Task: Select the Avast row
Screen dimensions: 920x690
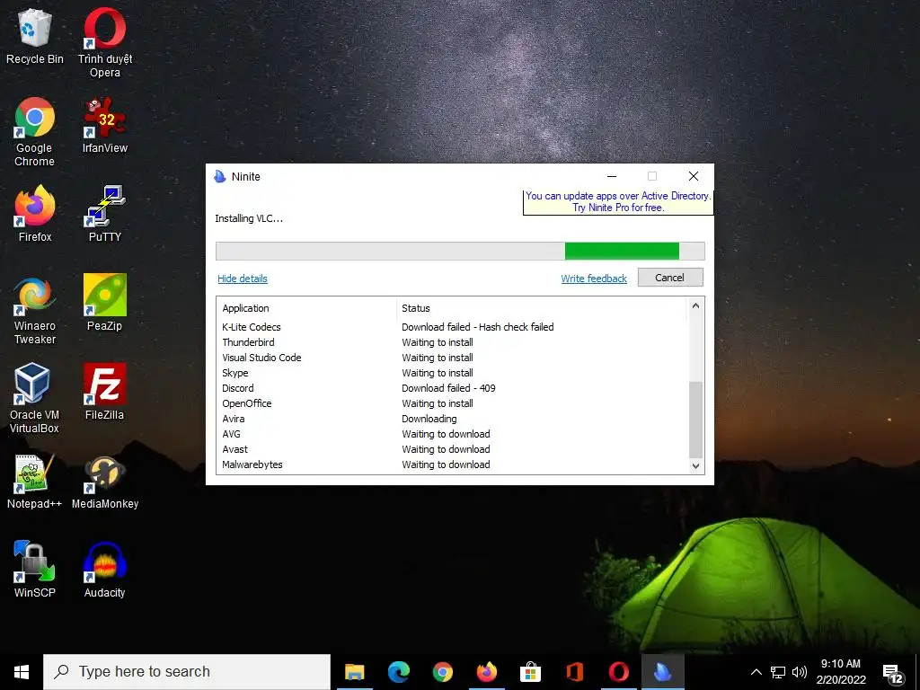Action: [452, 449]
